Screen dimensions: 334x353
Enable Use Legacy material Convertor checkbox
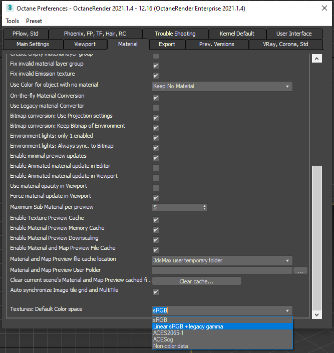click(156, 108)
